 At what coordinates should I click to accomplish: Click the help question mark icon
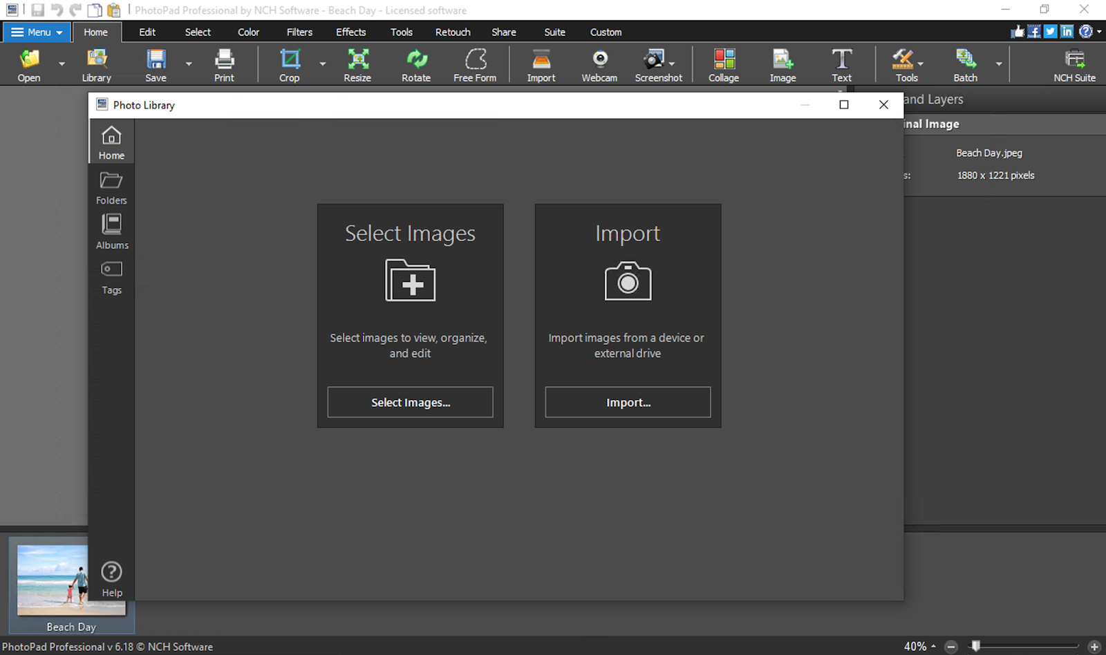click(x=1086, y=32)
